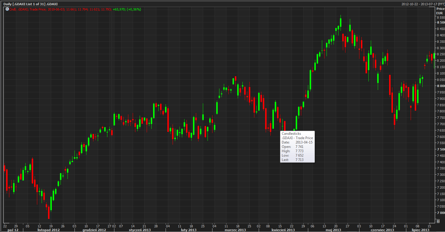The width and height of the screenshot is (445, 232).
Task: Click the green +0,56% change value
Action: tap(134, 9)
